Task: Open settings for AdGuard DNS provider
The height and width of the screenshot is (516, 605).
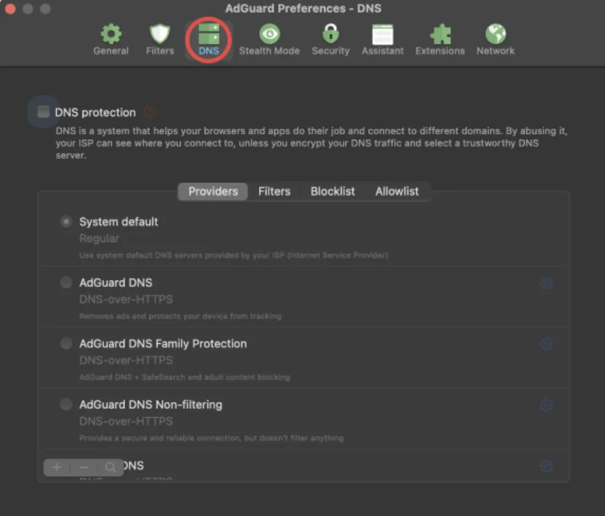Action: [546, 283]
